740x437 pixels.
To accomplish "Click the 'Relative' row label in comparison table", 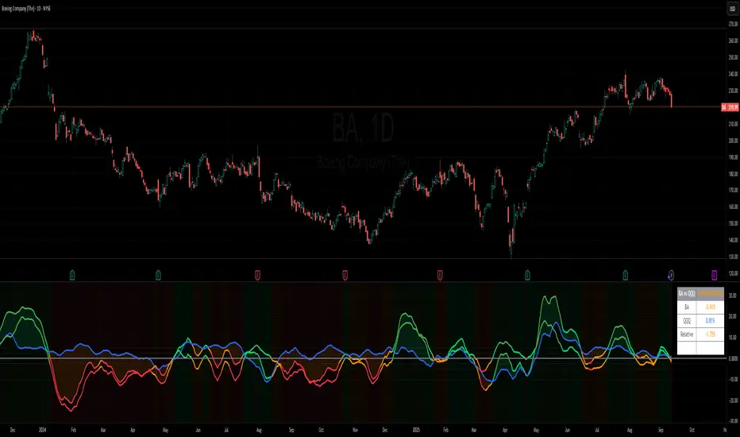I will pos(687,335).
